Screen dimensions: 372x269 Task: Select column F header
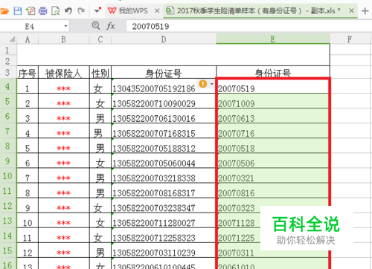click(x=350, y=39)
